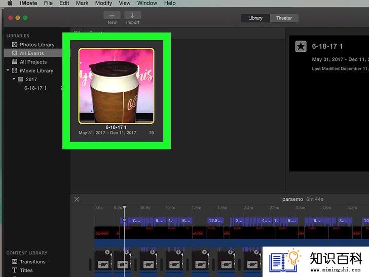Image resolution: width=369 pixels, height=277 pixels.
Task: Click the timeline playhead marker
Action: [125, 207]
